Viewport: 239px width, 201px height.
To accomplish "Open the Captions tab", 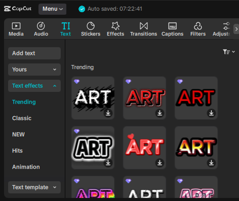I will [173, 29].
